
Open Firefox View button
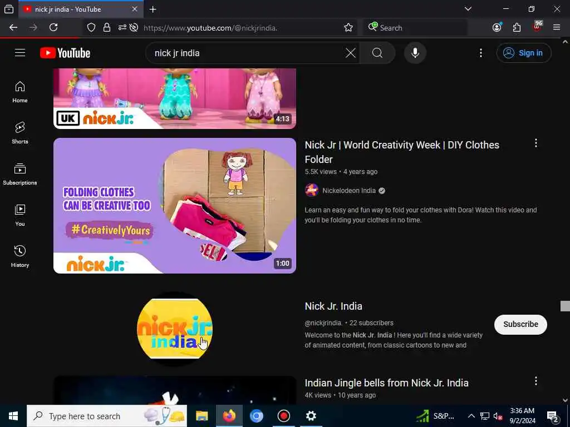coord(9,9)
